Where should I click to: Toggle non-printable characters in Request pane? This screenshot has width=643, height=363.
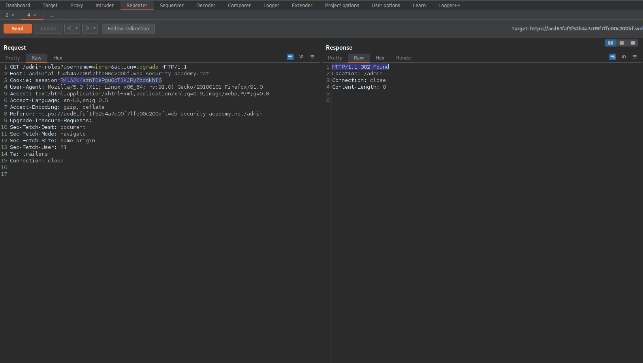pyautogui.click(x=301, y=57)
